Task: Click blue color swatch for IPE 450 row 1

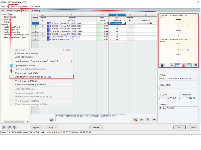Action: coord(48,23)
